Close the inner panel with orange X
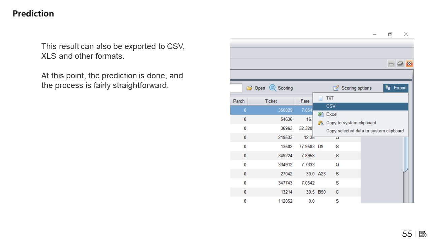This screenshot has width=431, height=242. coord(409,64)
